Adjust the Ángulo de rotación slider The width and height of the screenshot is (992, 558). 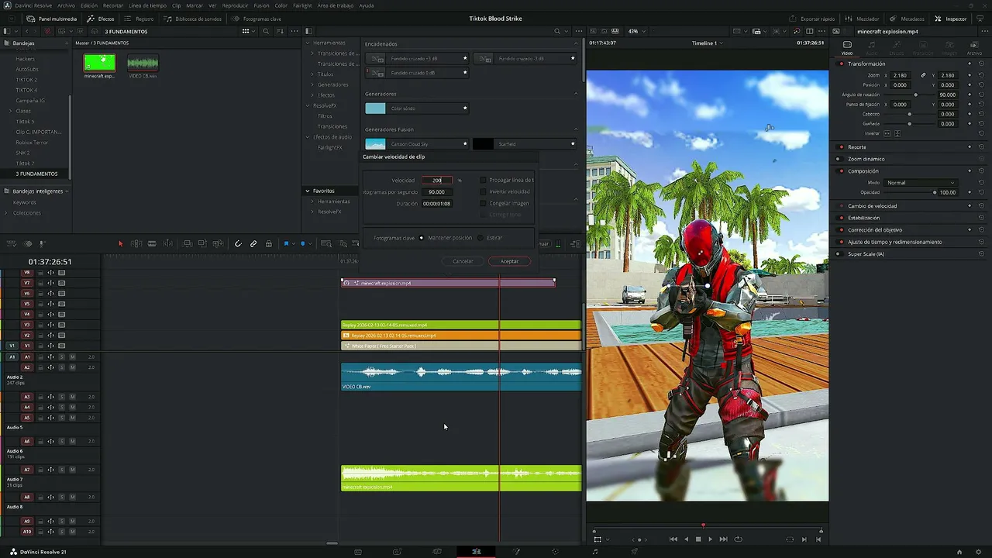pyautogui.click(x=916, y=95)
